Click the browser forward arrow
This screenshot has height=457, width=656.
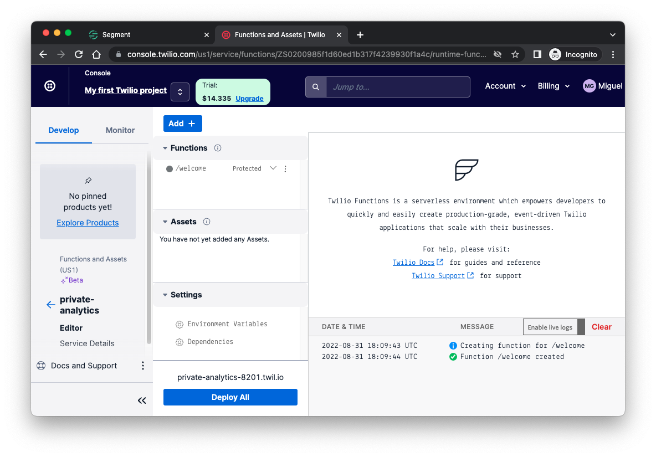tap(61, 54)
